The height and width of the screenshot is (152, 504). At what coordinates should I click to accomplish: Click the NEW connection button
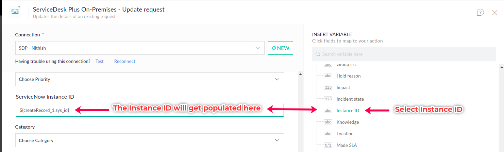pyautogui.click(x=281, y=48)
